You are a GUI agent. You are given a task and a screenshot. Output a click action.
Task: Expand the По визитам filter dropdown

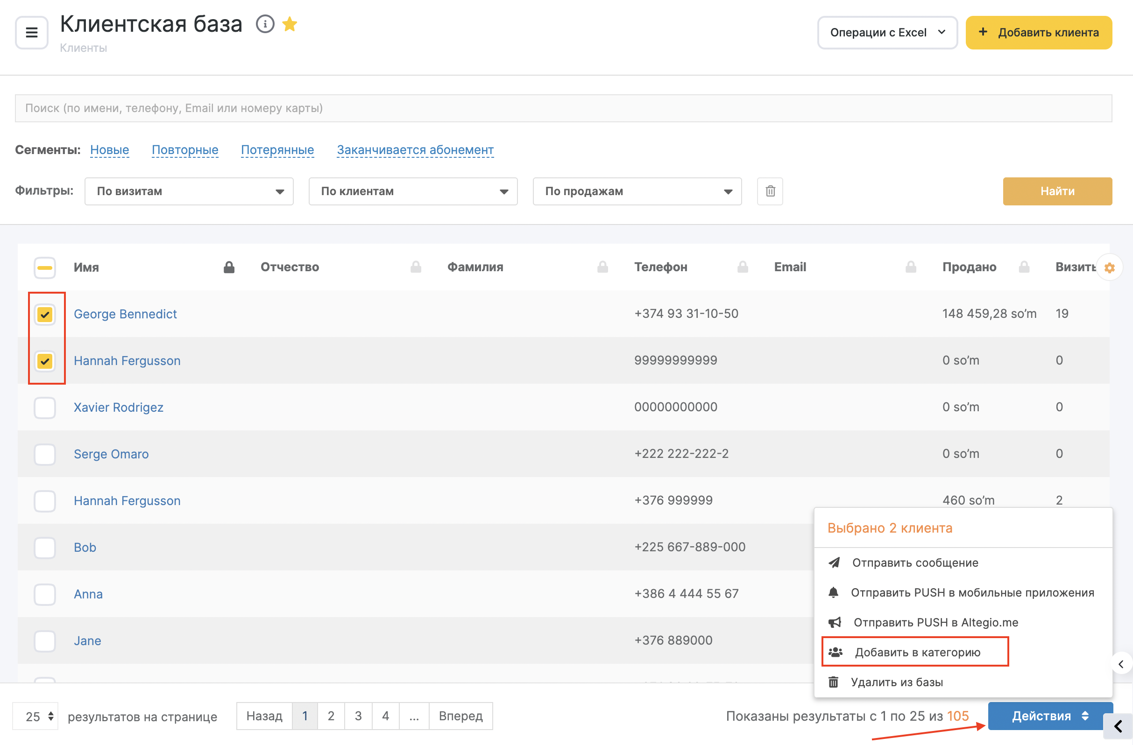coord(189,191)
